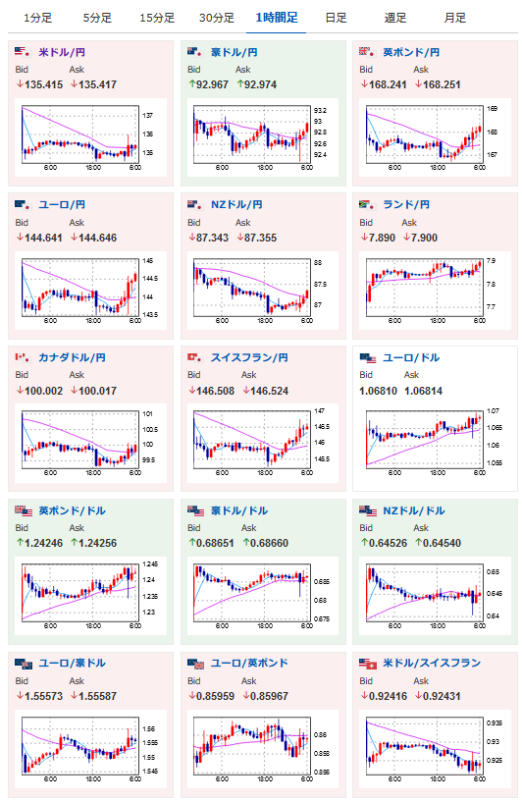
Task: Click the South Africa flag icon for ランド/円
Action: tap(368, 204)
